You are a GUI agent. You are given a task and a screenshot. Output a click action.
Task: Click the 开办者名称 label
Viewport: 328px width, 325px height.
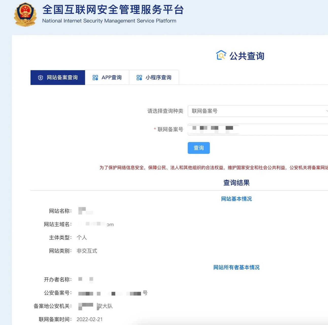(58, 280)
